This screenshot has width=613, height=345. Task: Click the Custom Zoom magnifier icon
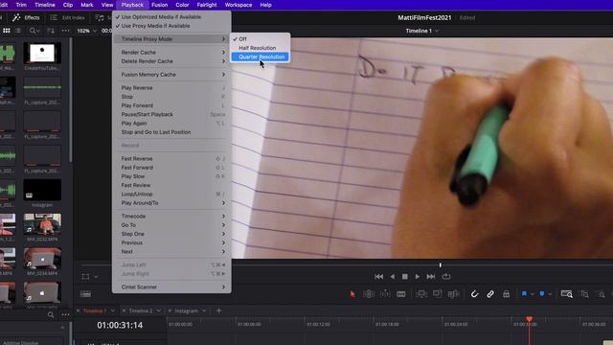click(602, 294)
